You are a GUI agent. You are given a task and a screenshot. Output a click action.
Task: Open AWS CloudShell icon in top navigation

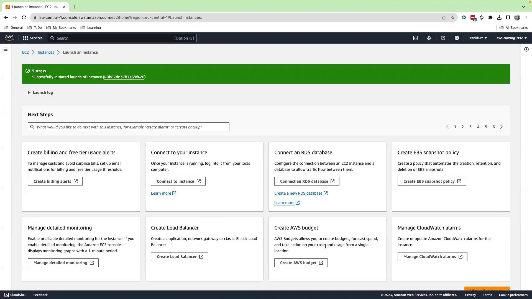click(x=415, y=38)
